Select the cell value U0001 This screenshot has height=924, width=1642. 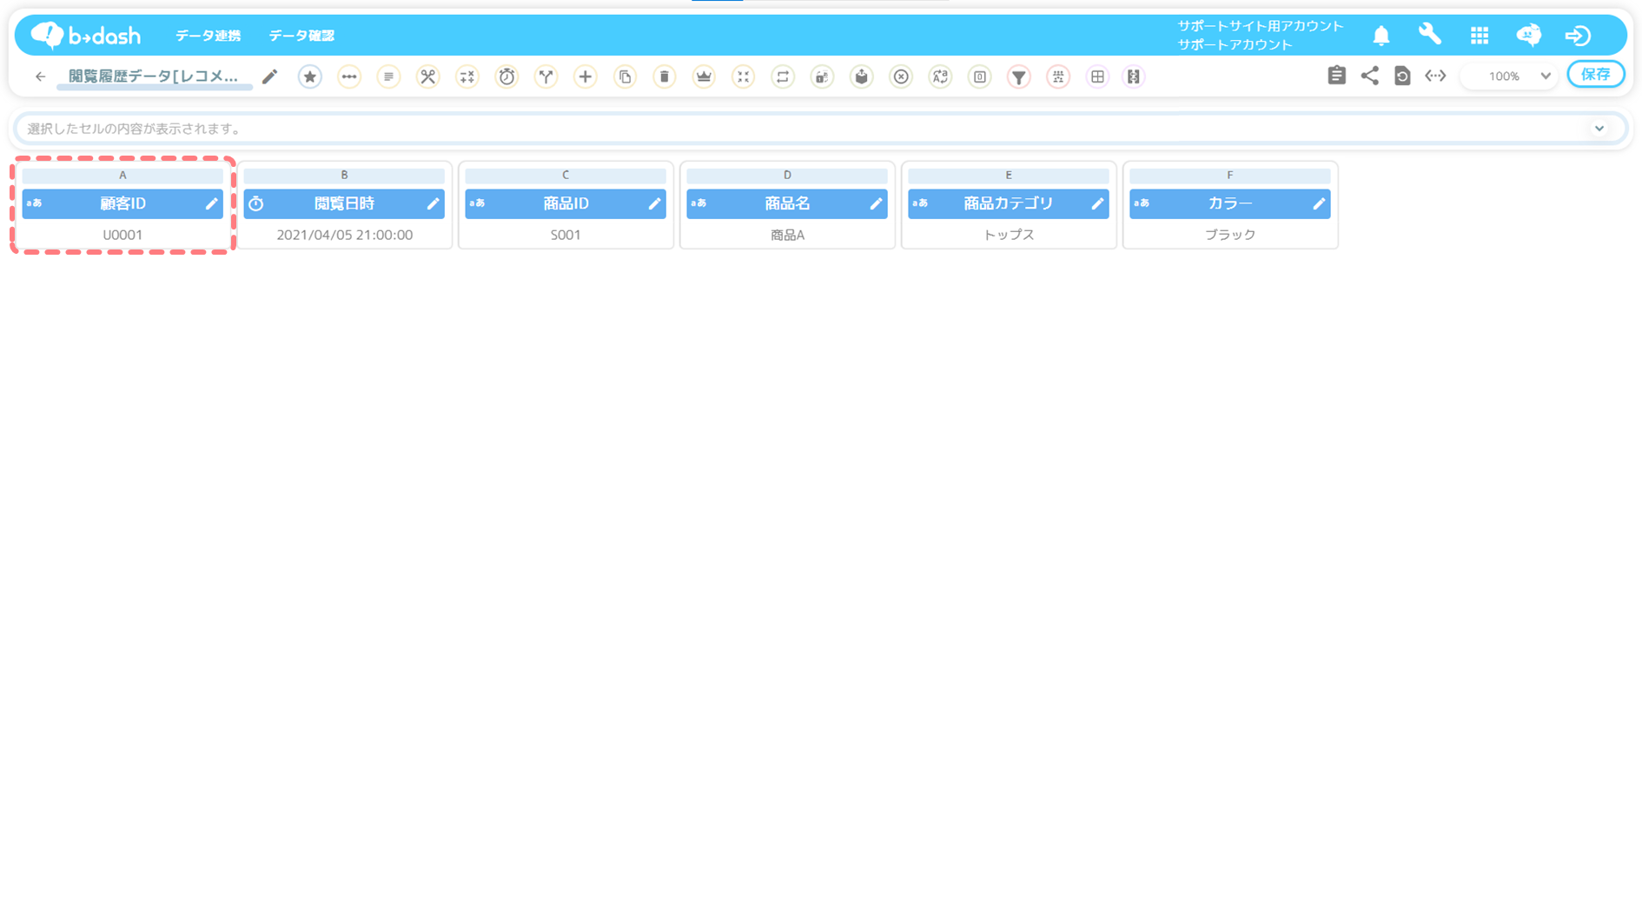click(122, 235)
